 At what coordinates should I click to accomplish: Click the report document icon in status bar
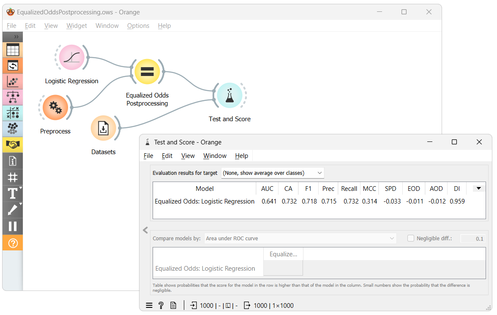(173, 305)
